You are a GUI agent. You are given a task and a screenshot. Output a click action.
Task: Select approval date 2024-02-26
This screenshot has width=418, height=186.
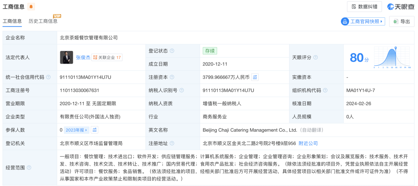(358, 104)
